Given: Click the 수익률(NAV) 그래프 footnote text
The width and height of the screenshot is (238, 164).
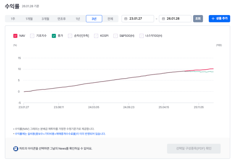Looking at the screenshot, I should click(x=54, y=129).
